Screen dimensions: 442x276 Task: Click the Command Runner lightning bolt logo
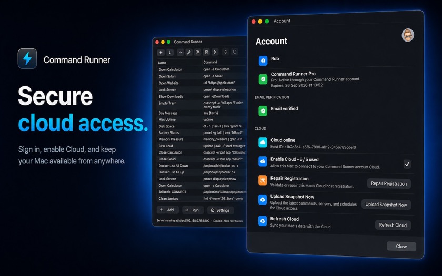pyautogui.click(x=27, y=58)
